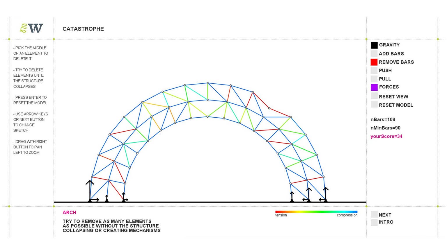Image resolution: width=447 pixels, height=251 pixels.
Task: Enable the PUSH mode box
Action: 374,70
